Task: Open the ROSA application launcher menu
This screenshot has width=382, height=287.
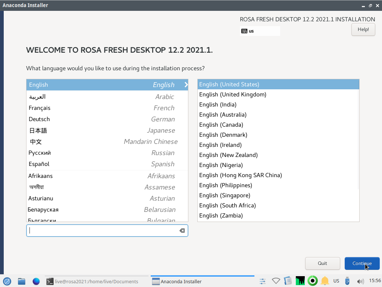Action: tap(7, 281)
